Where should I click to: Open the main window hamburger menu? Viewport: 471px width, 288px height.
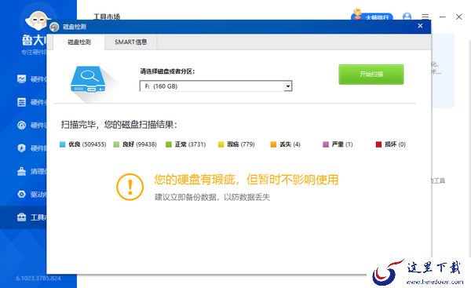click(x=425, y=16)
